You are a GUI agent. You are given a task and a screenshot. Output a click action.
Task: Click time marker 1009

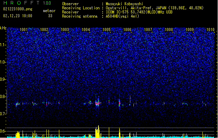pyautogui.click(x=190, y=30)
